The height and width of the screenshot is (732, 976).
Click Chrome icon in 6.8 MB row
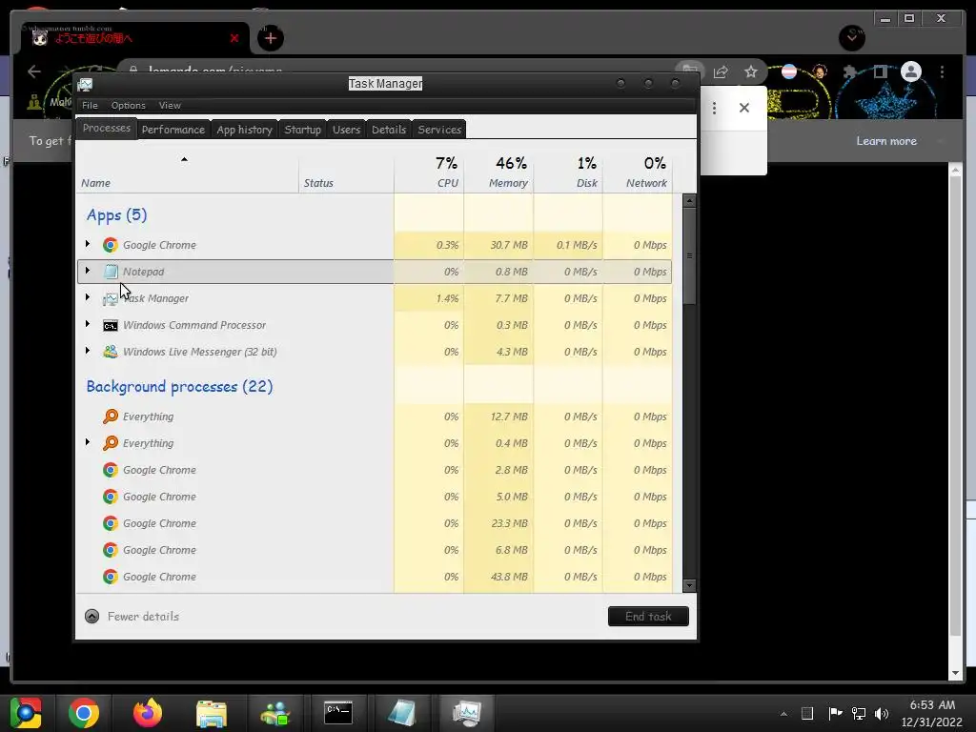click(x=111, y=550)
